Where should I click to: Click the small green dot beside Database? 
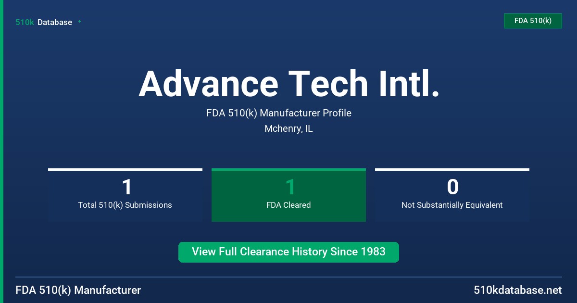click(79, 22)
